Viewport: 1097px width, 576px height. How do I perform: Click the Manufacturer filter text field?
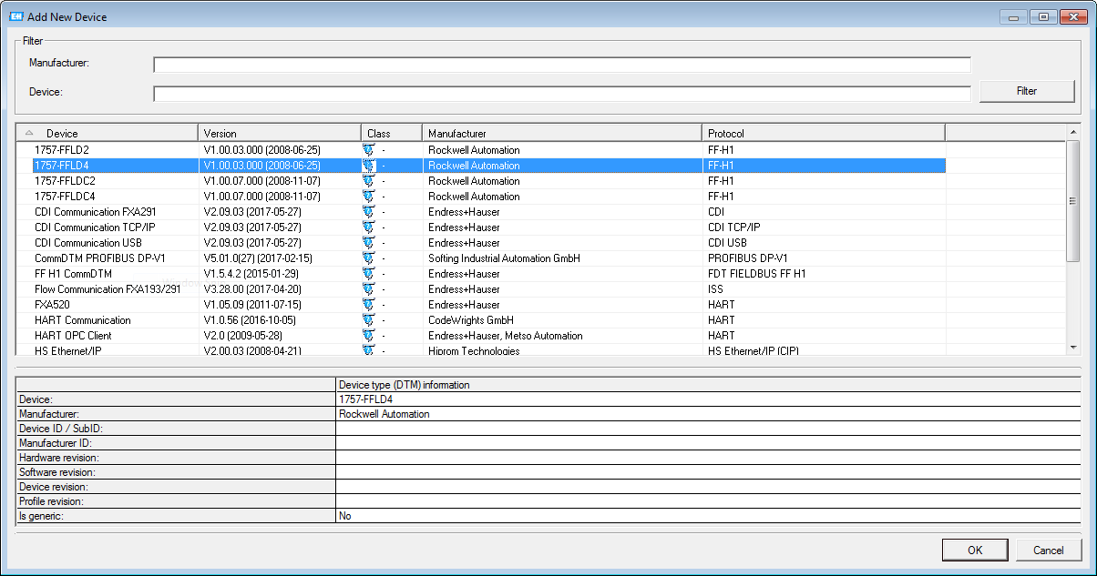561,65
